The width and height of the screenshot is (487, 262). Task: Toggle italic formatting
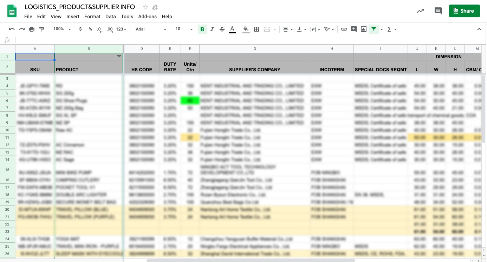212,29
